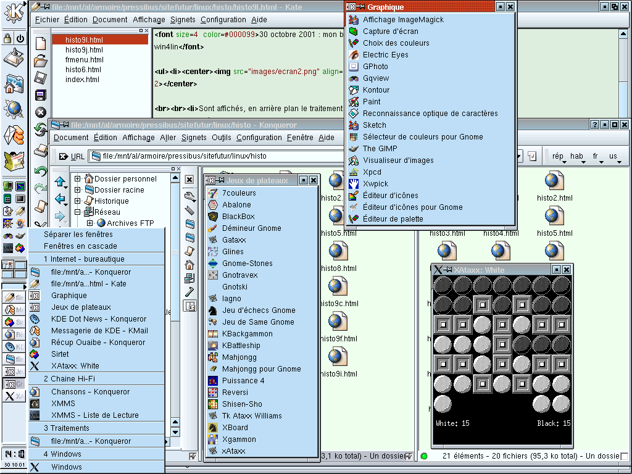Viewport: 632px width, 474px height.
Task: Click the green LED view indicator
Action: 424,456
